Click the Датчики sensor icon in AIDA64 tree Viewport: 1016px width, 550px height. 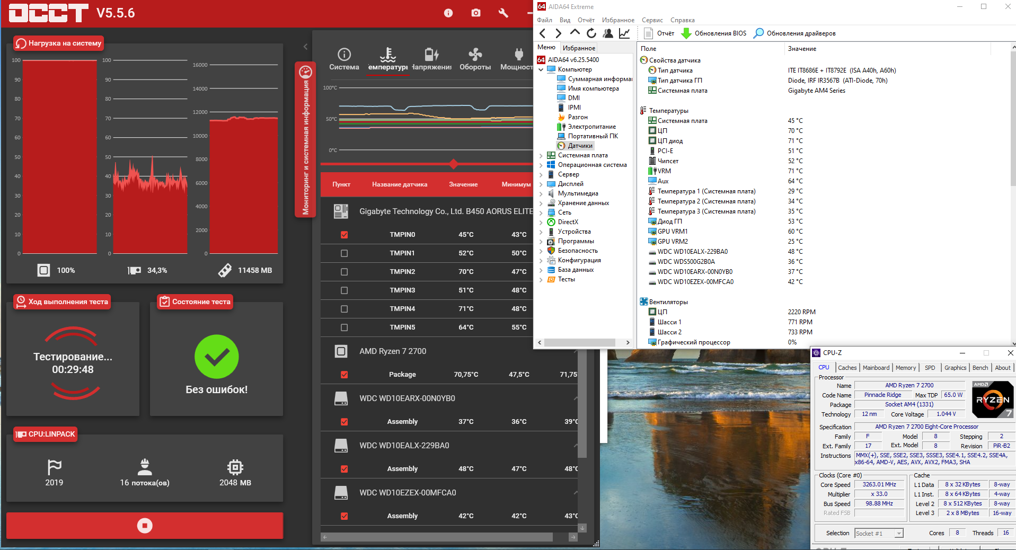coord(561,146)
